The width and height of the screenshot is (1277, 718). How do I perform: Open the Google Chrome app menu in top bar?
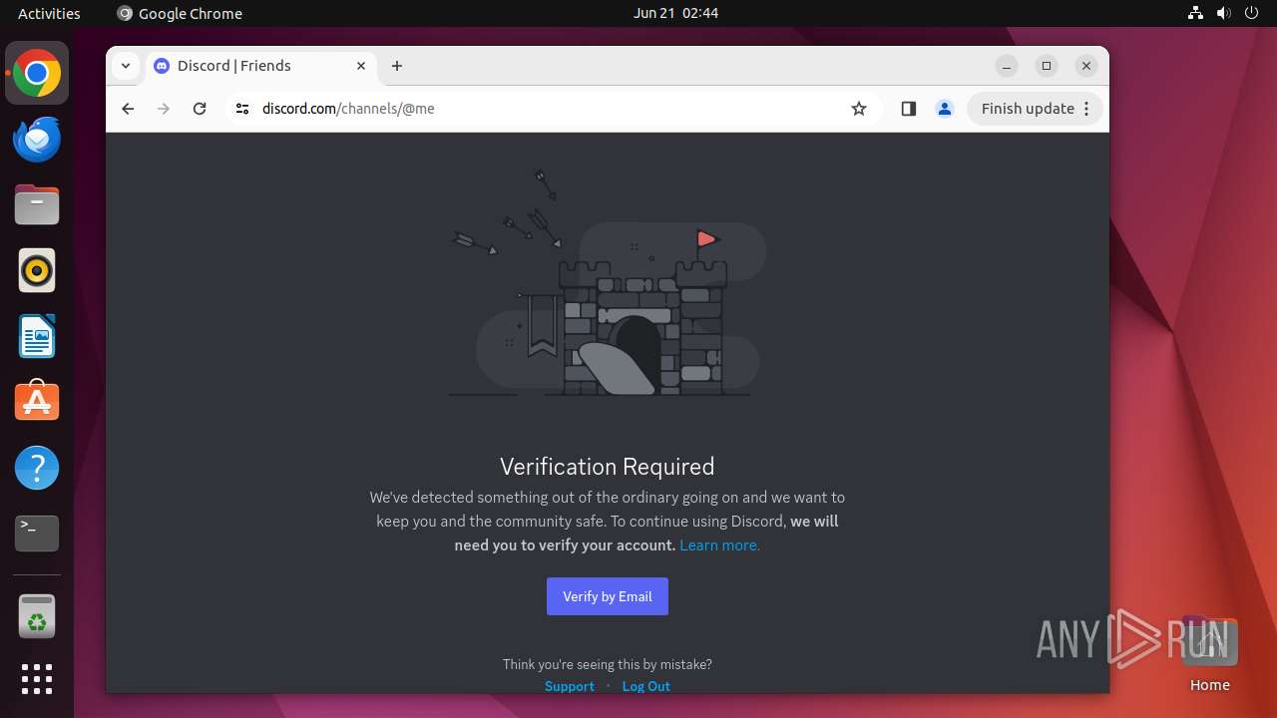180,13
